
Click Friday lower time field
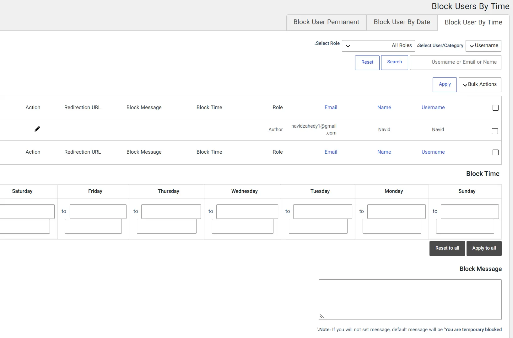[x=93, y=226]
